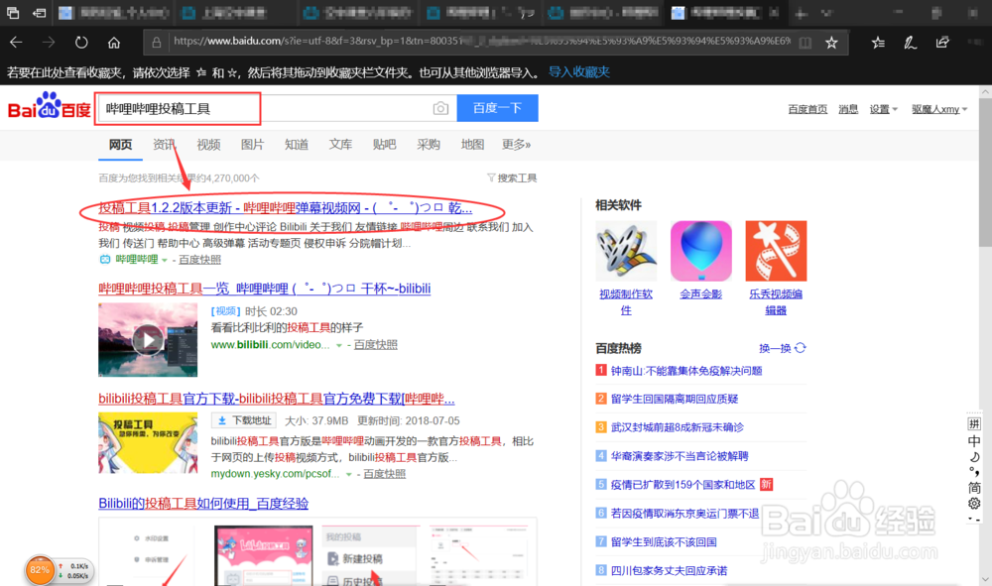992x586 pixels.
Task: Open bilibili投稿工具官方下载 result link
Action: point(277,399)
